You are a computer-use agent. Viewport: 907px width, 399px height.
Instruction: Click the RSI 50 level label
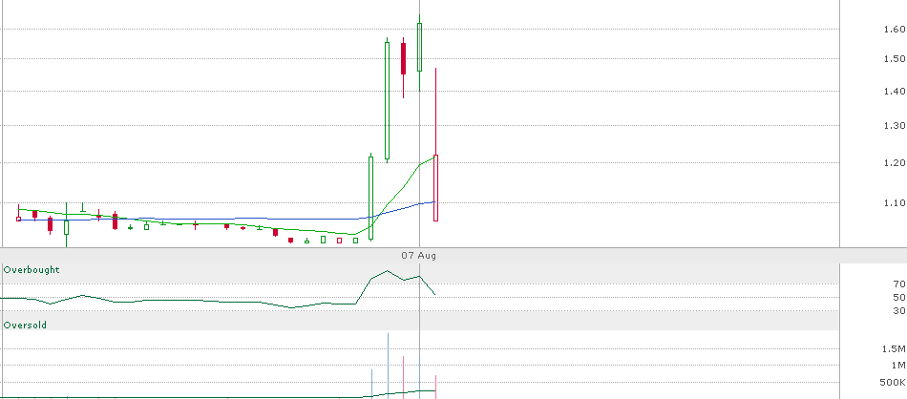pos(899,297)
